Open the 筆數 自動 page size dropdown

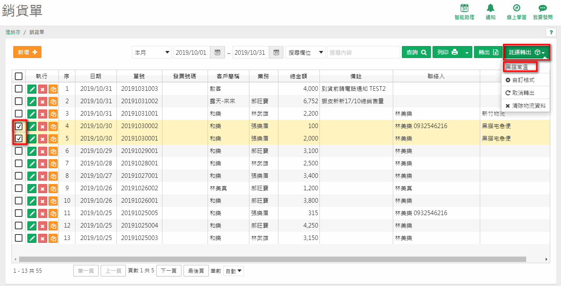coord(234,271)
